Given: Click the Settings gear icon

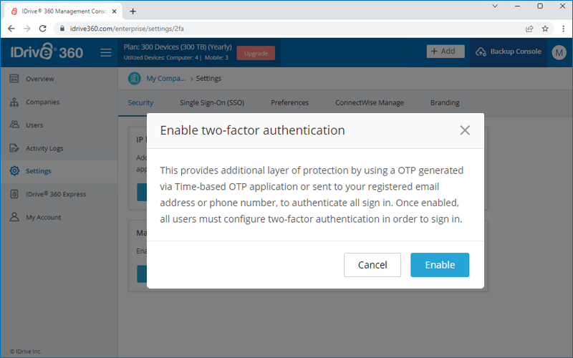Looking at the screenshot, I should 14,170.
